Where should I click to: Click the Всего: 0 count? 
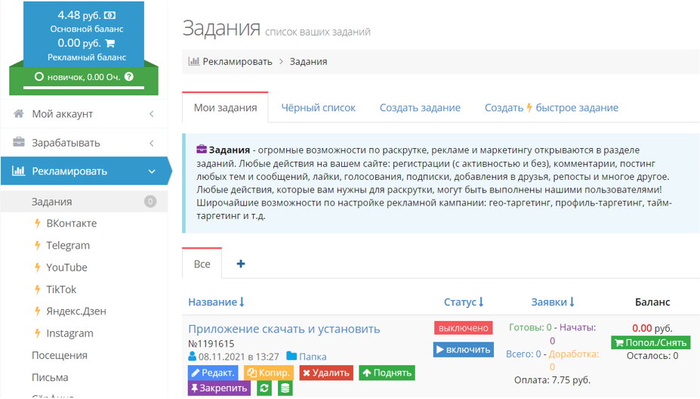pyautogui.click(x=523, y=354)
